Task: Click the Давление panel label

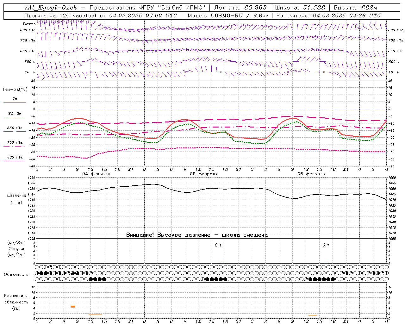Action: click(16, 196)
